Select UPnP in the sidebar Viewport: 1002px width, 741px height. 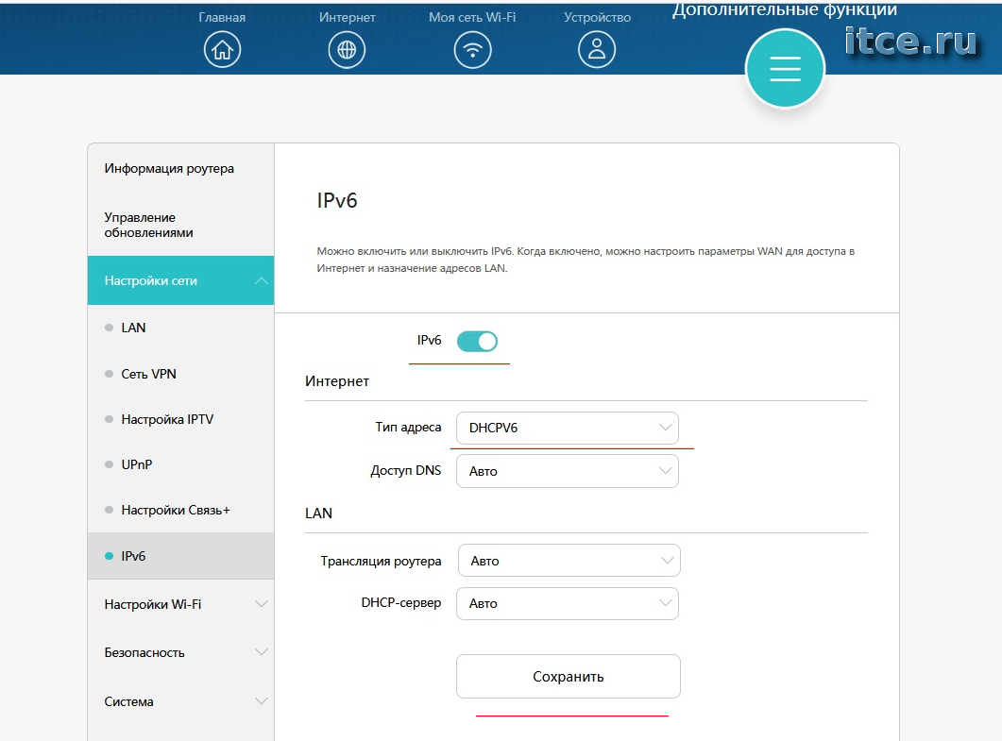pos(137,464)
